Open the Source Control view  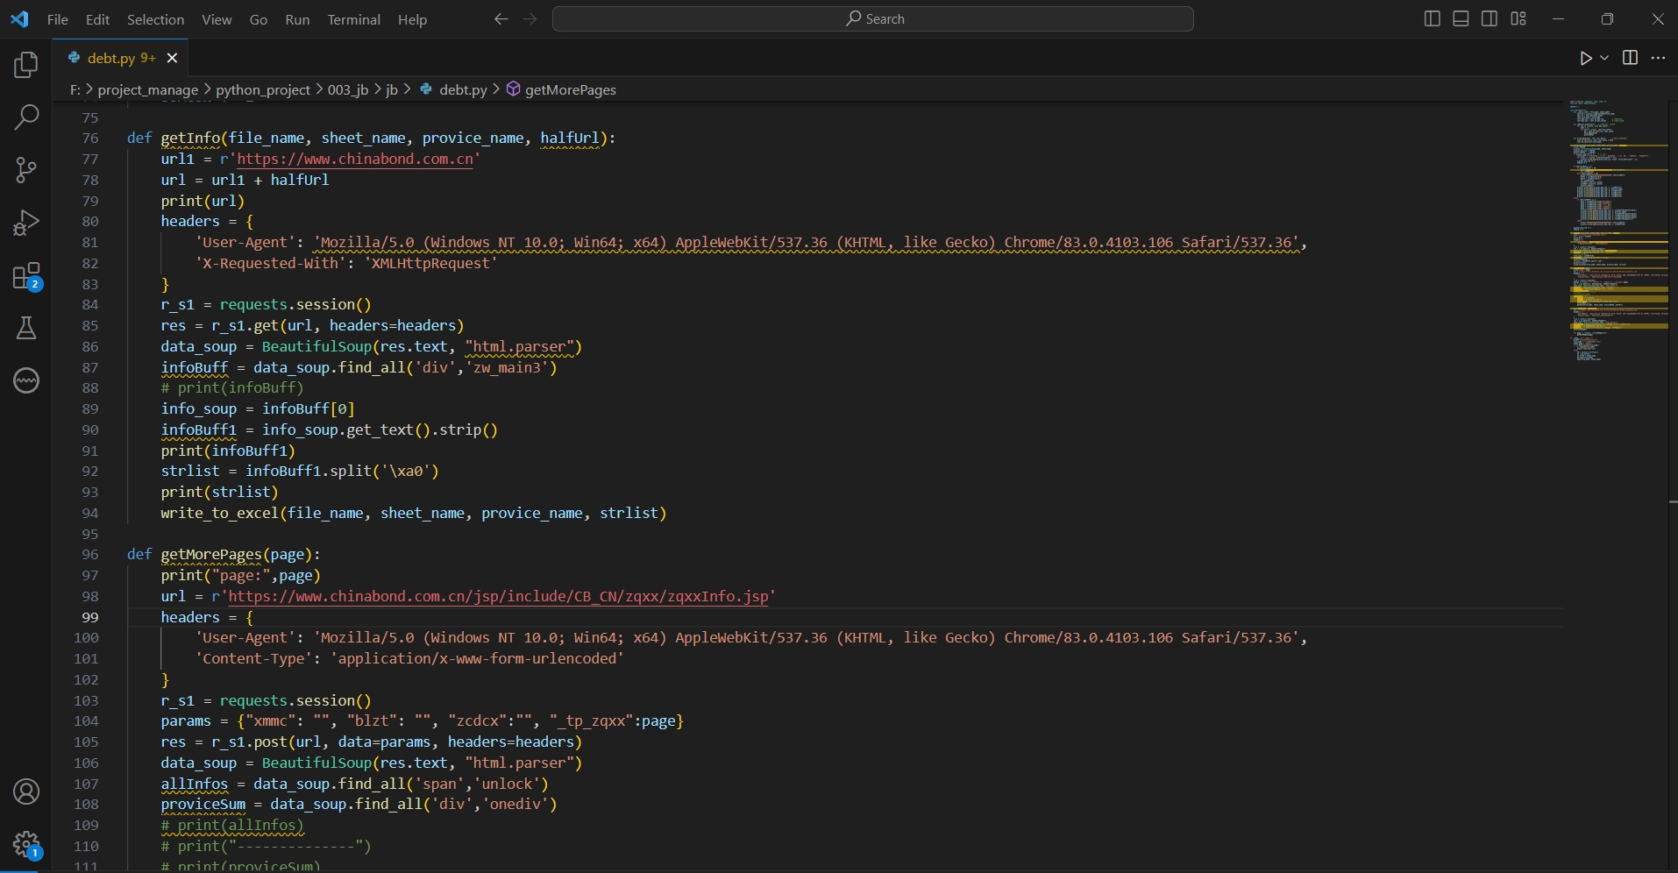tap(26, 170)
